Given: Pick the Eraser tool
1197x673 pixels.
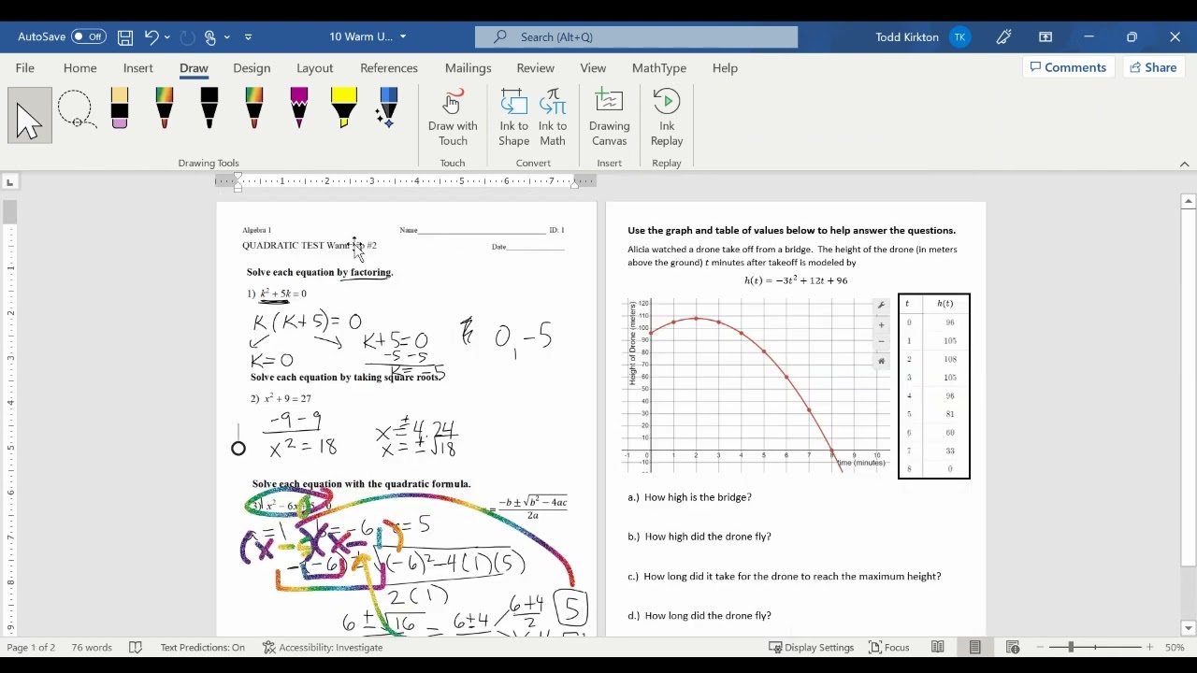Looking at the screenshot, I should [120, 108].
